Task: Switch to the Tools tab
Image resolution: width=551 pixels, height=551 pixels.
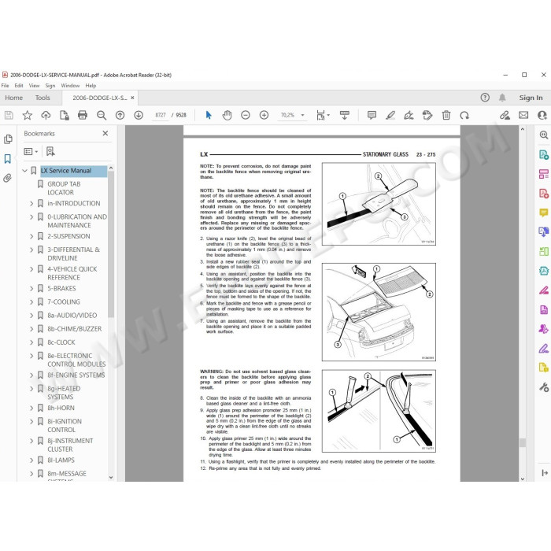Action: (x=43, y=98)
